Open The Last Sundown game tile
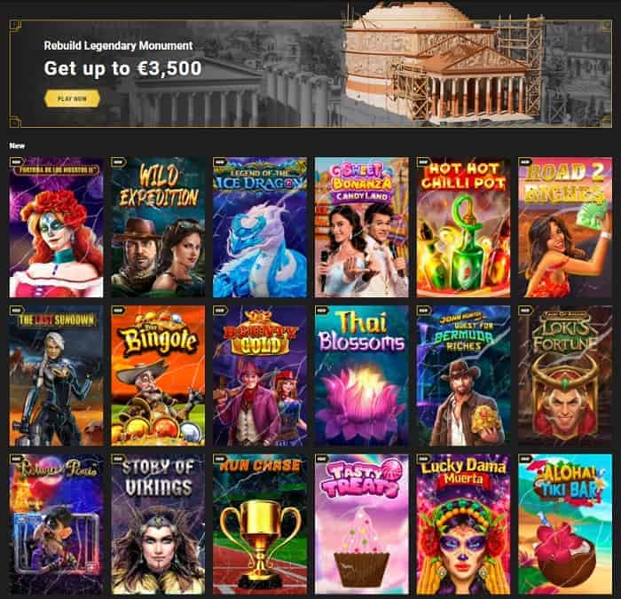This screenshot has height=599, width=621. point(56,375)
